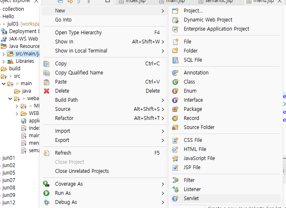Click the Copy icon in context menu

point(46,64)
